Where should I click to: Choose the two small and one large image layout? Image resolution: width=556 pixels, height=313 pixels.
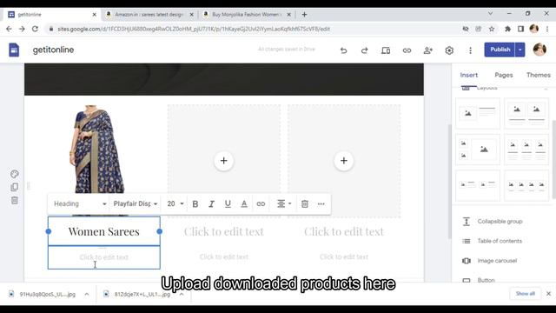point(478,150)
